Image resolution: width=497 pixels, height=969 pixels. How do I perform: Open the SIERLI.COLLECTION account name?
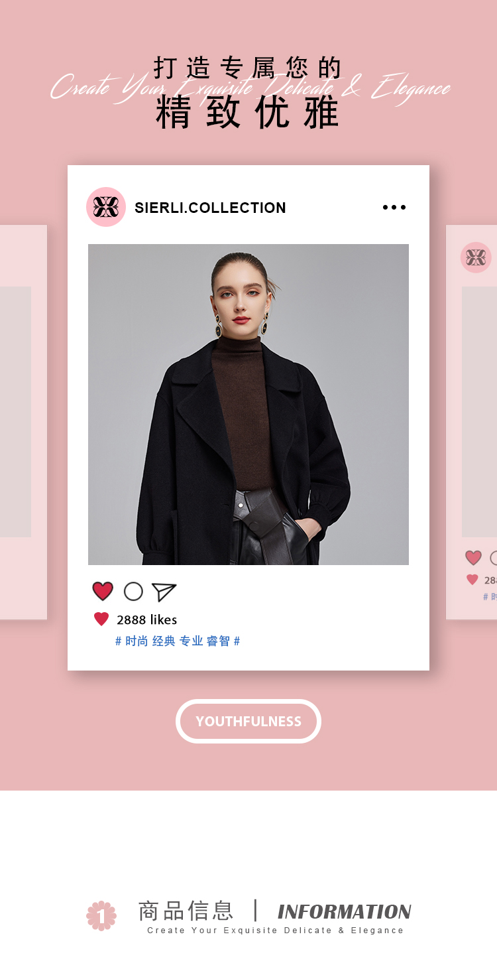click(x=210, y=208)
